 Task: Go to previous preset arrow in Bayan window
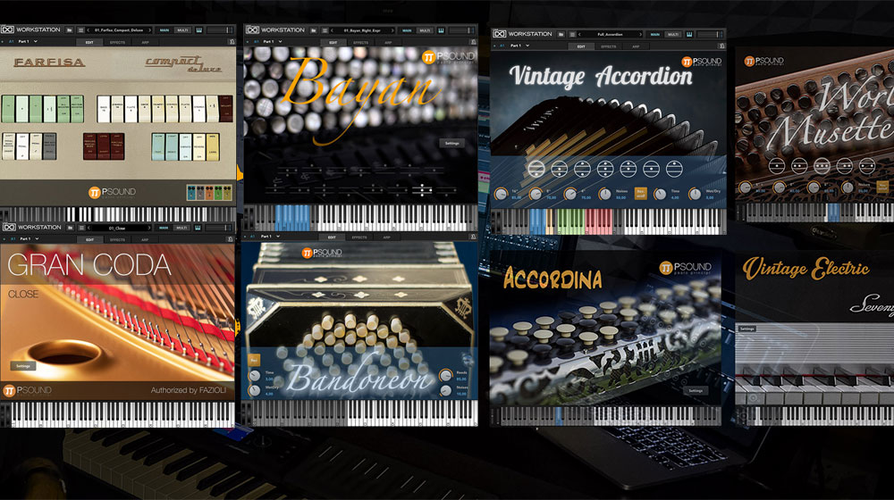point(332,30)
